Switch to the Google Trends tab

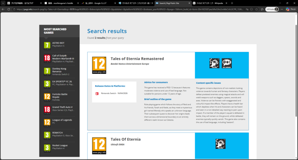(x=98, y=3)
